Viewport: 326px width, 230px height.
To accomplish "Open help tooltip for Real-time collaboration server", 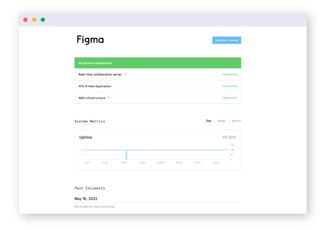I will coord(125,74).
